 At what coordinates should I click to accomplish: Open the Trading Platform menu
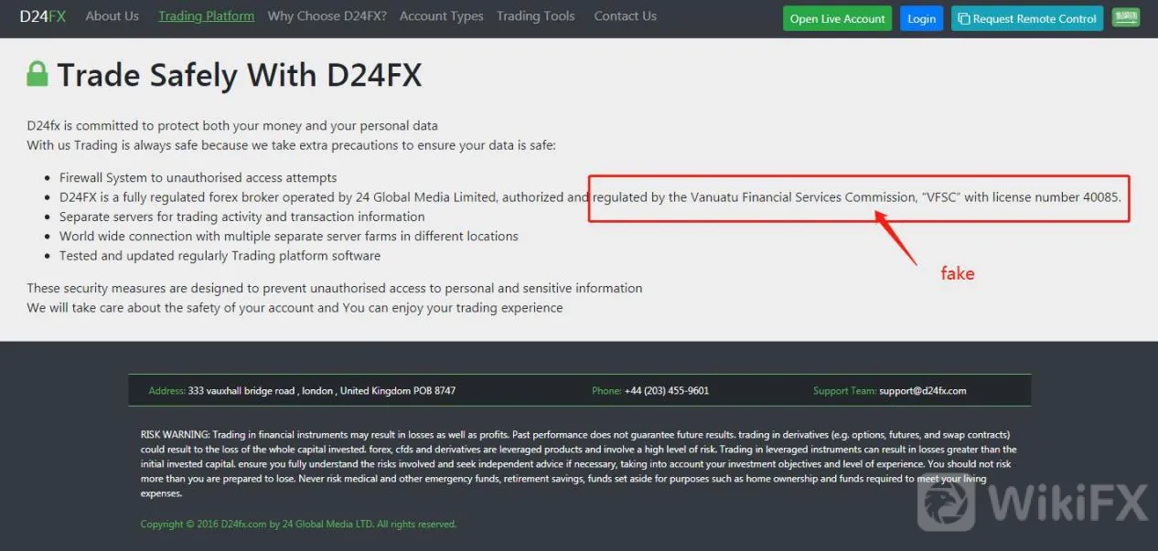[207, 16]
